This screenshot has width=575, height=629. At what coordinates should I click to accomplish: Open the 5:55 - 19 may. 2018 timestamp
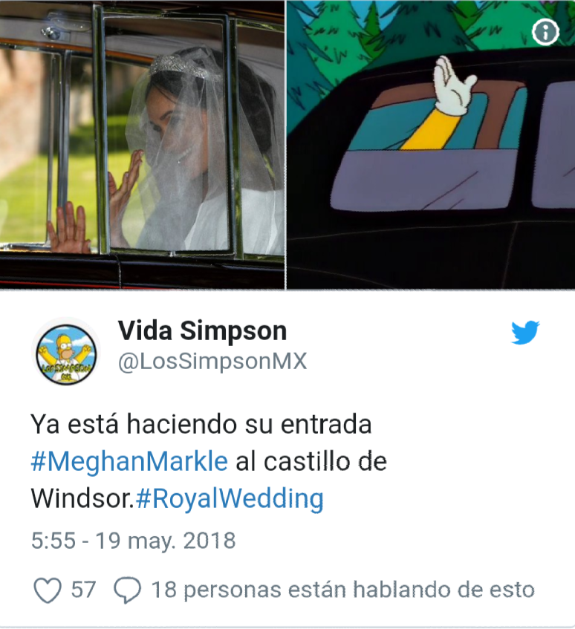click(133, 541)
